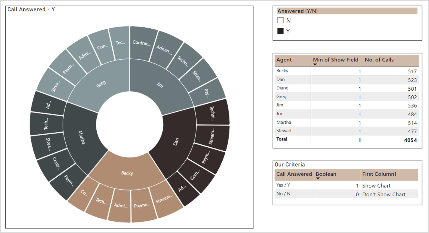Select the Dan segment in sunburst chart

tap(176, 142)
